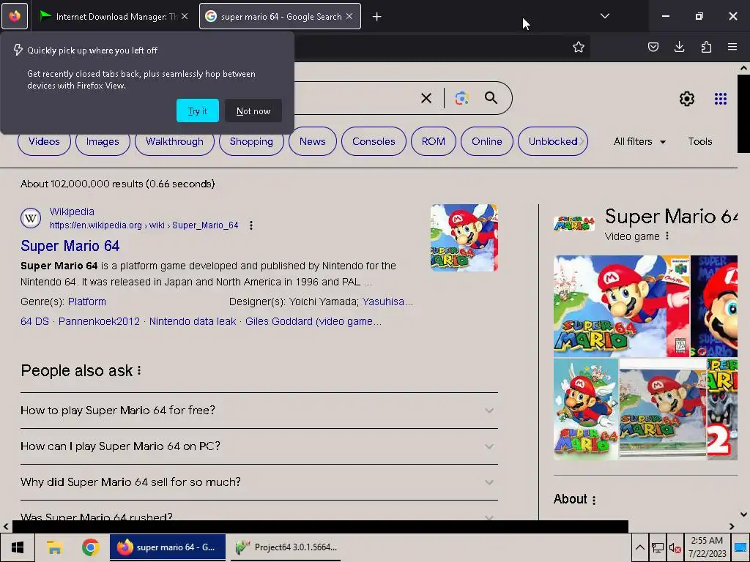Open muted volume icon in tray
Screen dimensions: 750x562
click(x=675, y=547)
